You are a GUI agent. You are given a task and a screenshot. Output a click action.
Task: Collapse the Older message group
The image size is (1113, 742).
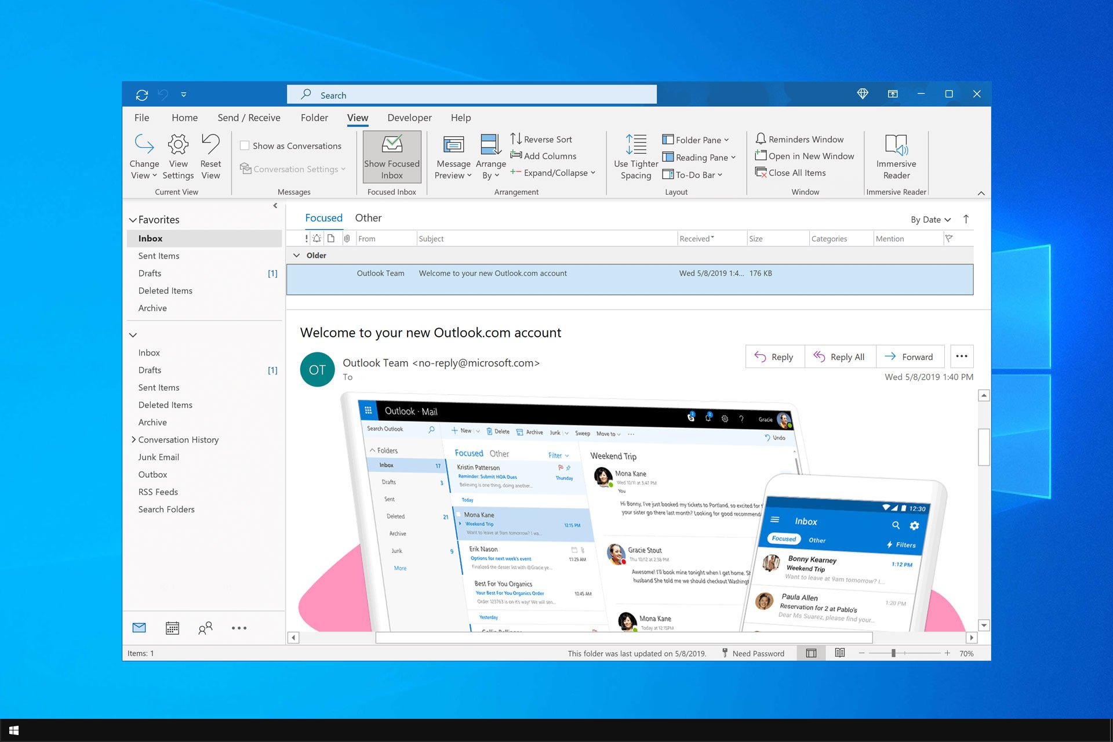[297, 255]
